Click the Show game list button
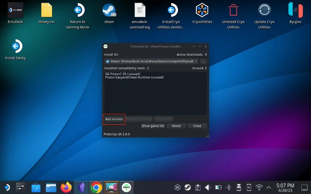This screenshot has height=194, width=311. pos(153,126)
